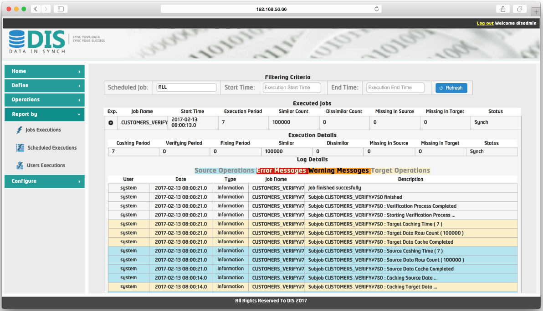Image resolution: width=543 pixels, height=311 pixels.
Task: Focus the Execution End Time field
Action: (395, 88)
